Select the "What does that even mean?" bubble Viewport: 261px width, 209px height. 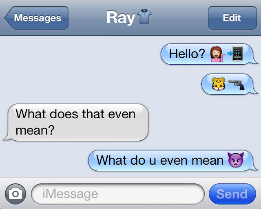[76, 122]
